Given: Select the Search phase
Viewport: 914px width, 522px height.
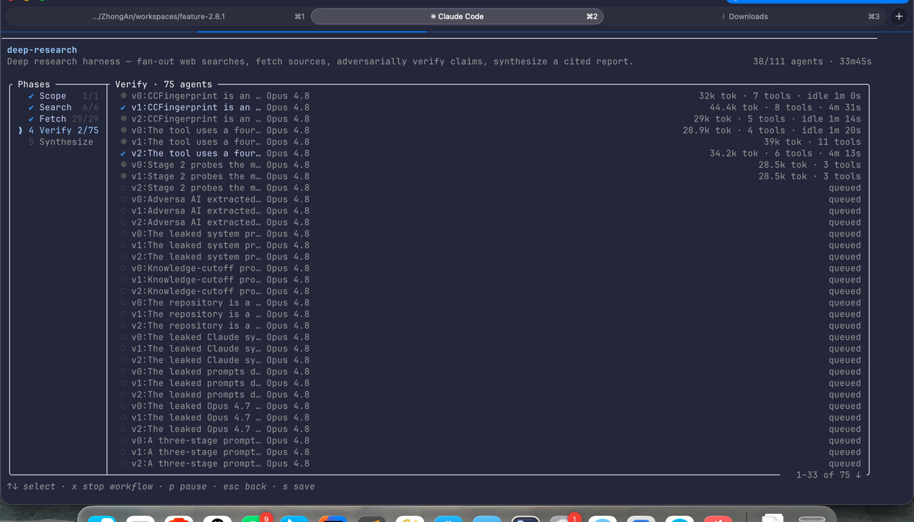Looking at the screenshot, I should pyautogui.click(x=55, y=108).
